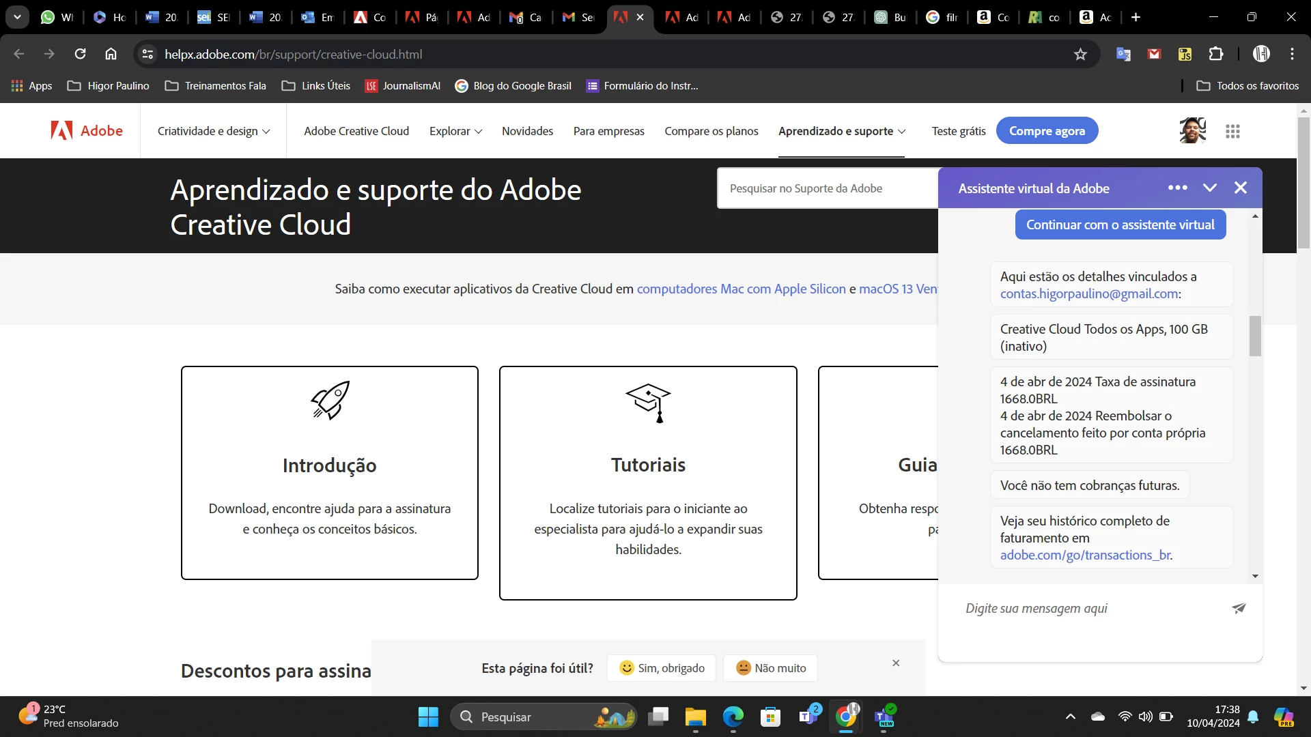The width and height of the screenshot is (1311, 737).
Task: Minimize assistant chat with chevron
Action: pyautogui.click(x=1209, y=188)
